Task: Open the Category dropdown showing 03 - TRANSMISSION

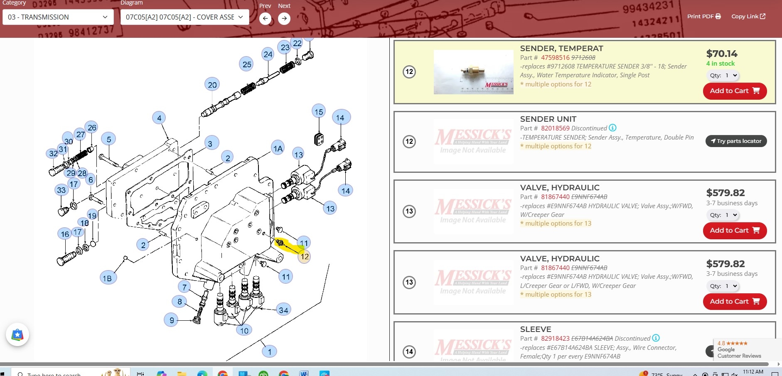Action: point(58,17)
